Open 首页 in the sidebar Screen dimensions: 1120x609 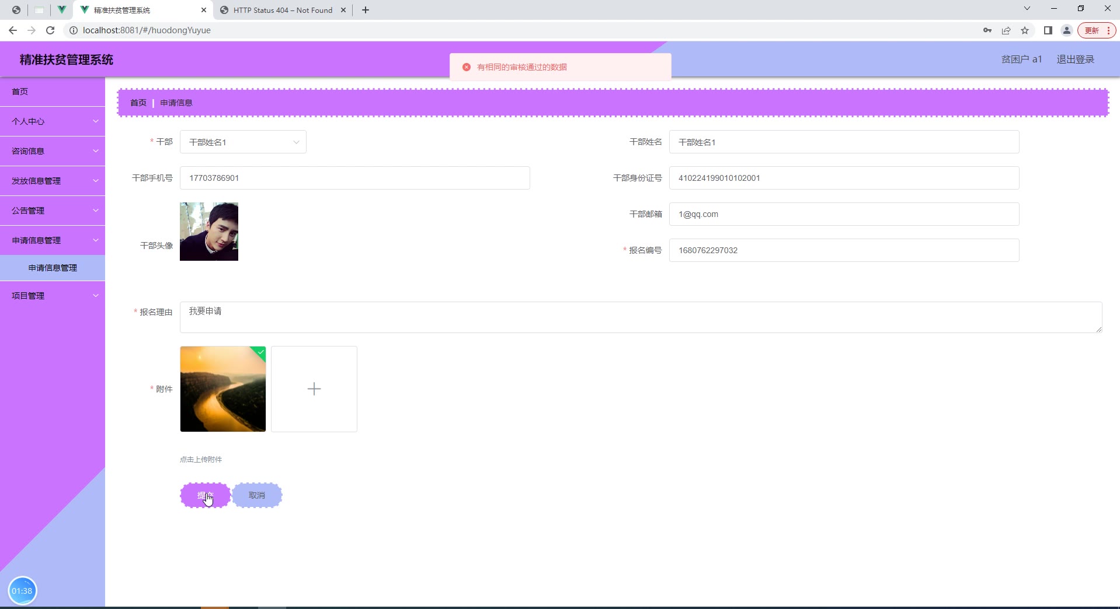tap(53, 92)
